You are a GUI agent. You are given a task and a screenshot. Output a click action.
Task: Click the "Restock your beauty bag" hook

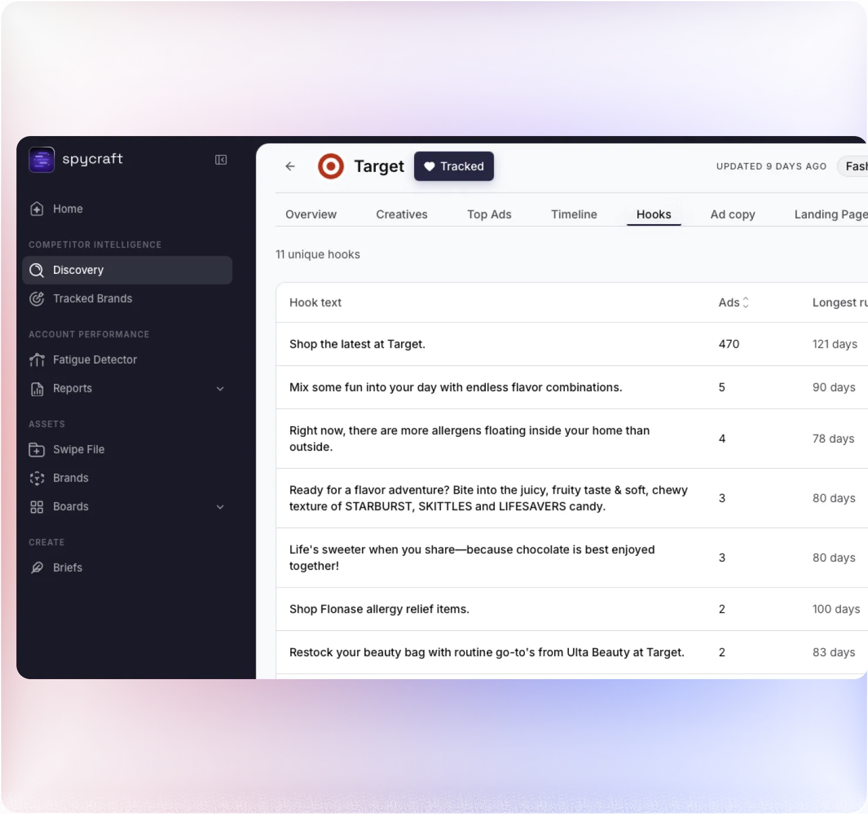point(487,653)
